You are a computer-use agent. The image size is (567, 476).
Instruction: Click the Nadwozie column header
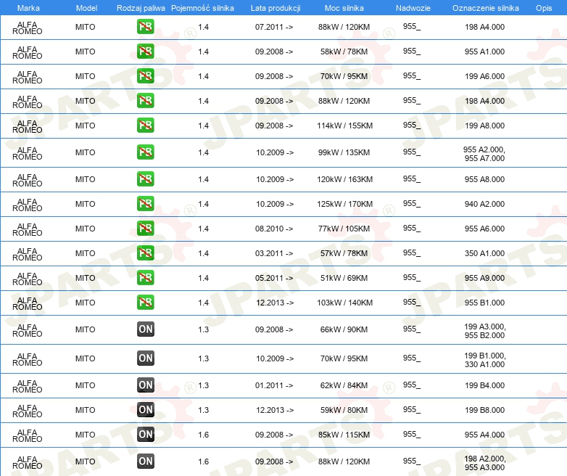coord(413,8)
